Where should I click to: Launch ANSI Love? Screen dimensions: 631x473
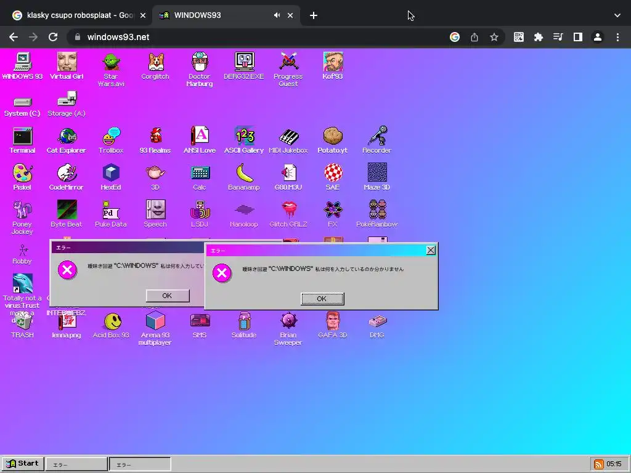click(200, 140)
